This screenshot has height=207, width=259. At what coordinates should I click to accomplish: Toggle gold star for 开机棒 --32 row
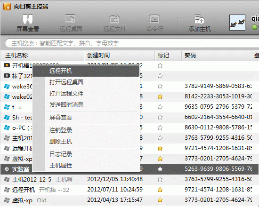pos(160,190)
